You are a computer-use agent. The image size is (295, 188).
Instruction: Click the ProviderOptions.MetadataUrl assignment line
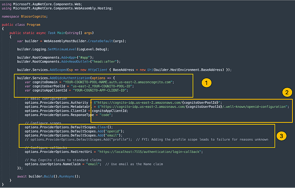coord(157,107)
